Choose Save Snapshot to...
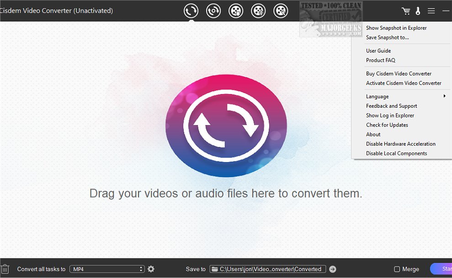The height and width of the screenshot is (278, 452). (387, 37)
